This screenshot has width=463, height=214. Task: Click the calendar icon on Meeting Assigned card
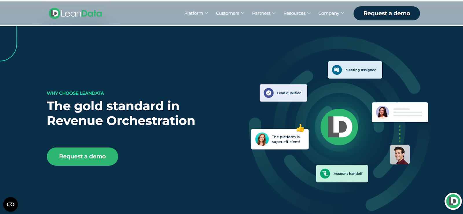337,70
